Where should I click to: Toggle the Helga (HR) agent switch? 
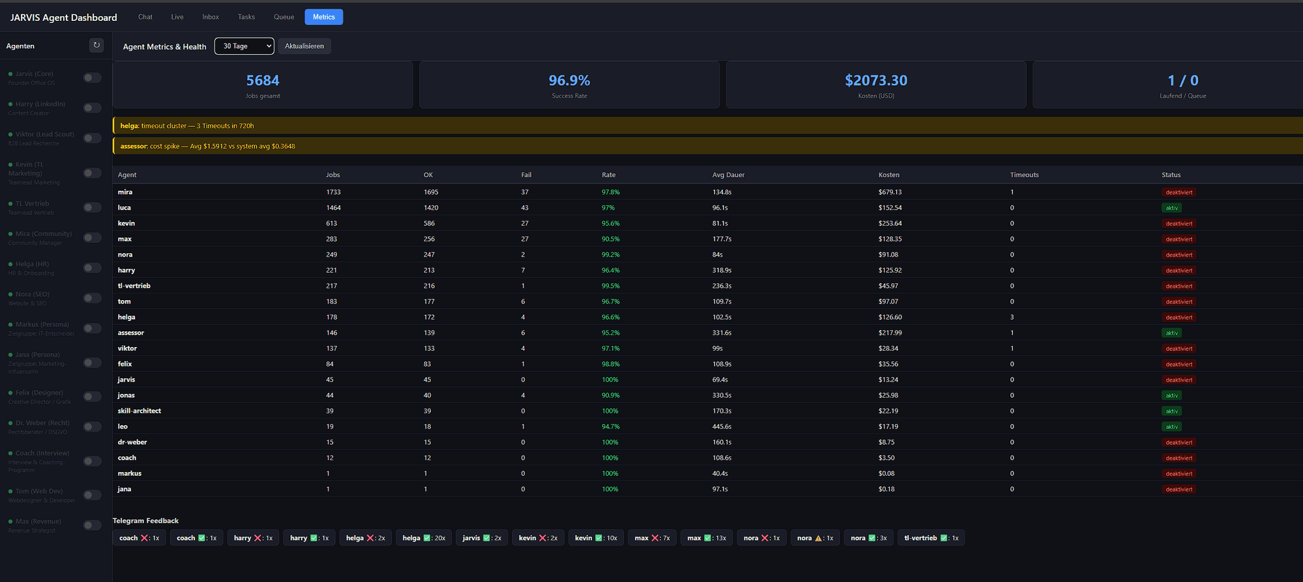click(93, 268)
